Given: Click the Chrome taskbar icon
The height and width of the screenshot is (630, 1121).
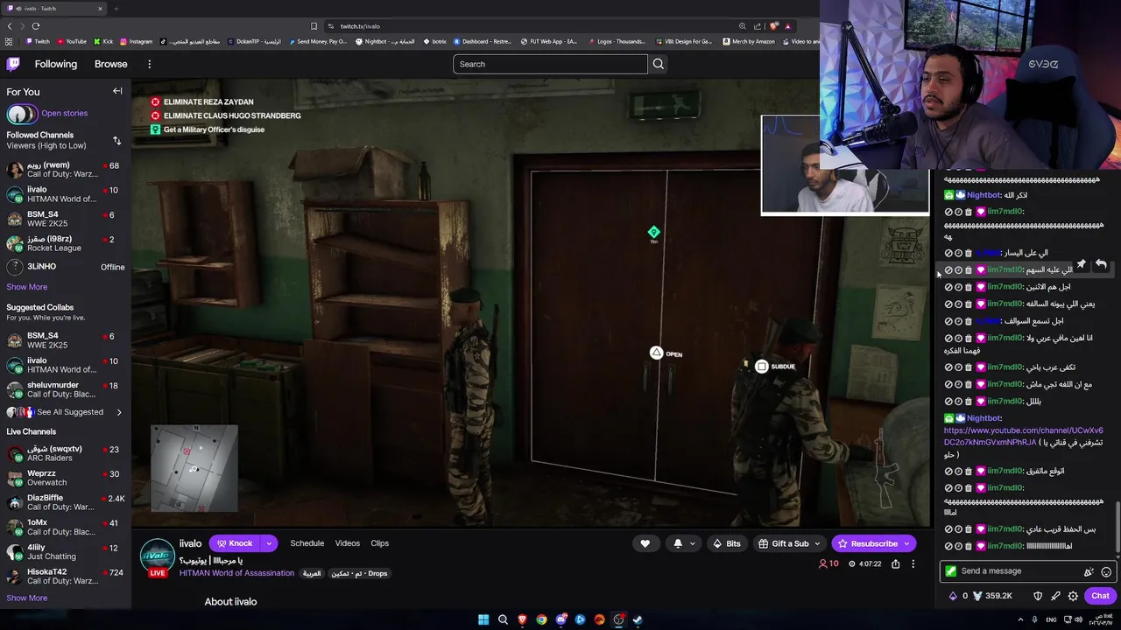Looking at the screenshot, I should (541, 619).
